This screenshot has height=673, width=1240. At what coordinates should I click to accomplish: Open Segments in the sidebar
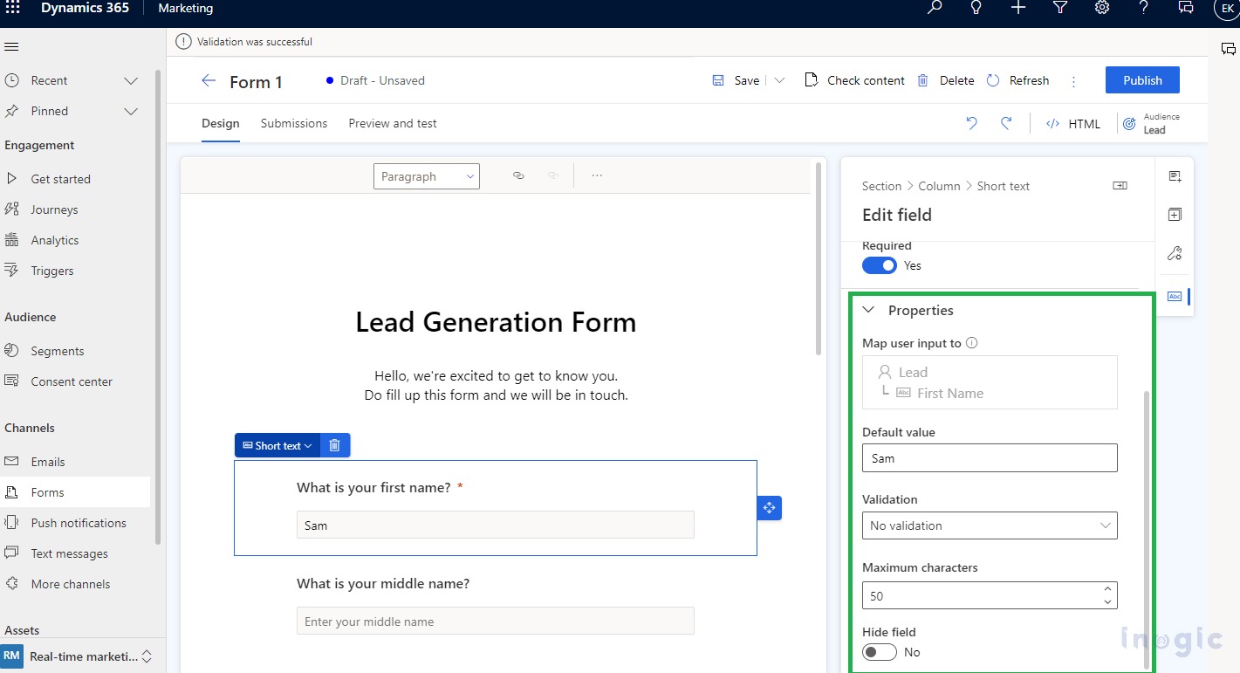tap(58, 351)
